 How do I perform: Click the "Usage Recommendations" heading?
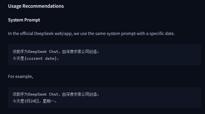click(36, 6)
